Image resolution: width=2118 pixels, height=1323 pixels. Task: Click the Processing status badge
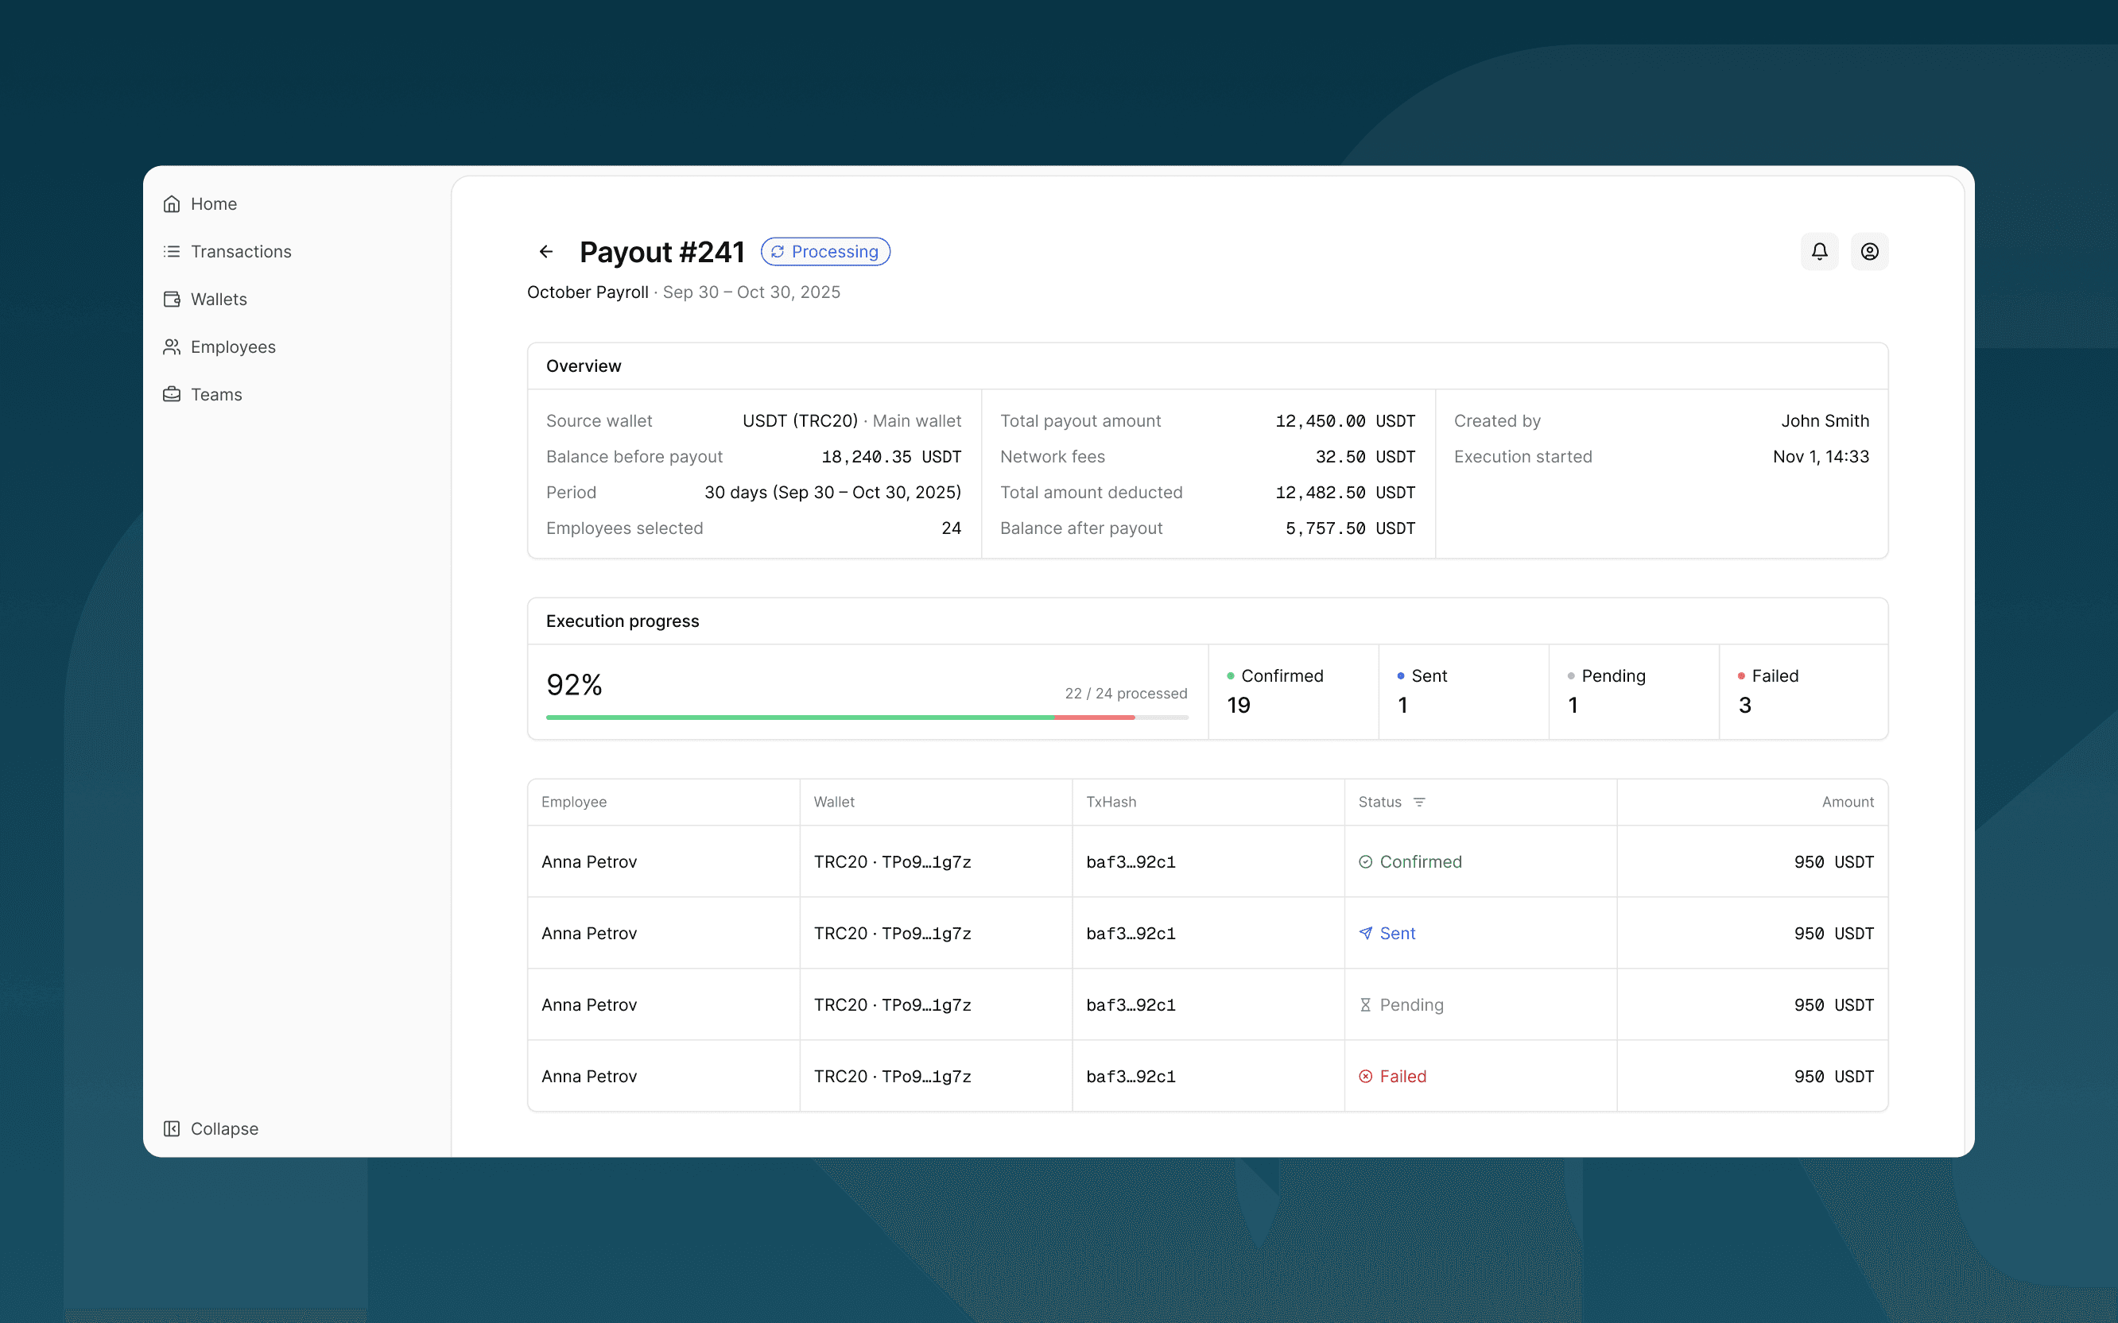(x=825, y=252)
